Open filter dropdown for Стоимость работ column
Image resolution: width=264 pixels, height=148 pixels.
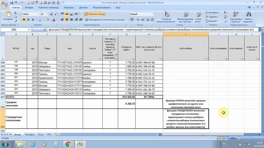point(133,58)
